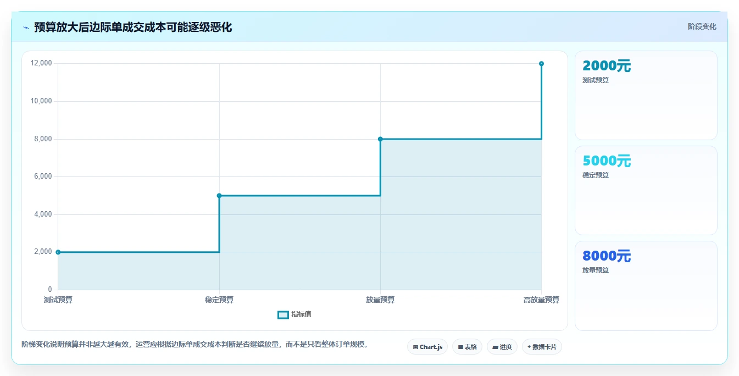Screen dimensions: 739x376
Task: Click the y-axis value 8,000
Action: [43, 139]
